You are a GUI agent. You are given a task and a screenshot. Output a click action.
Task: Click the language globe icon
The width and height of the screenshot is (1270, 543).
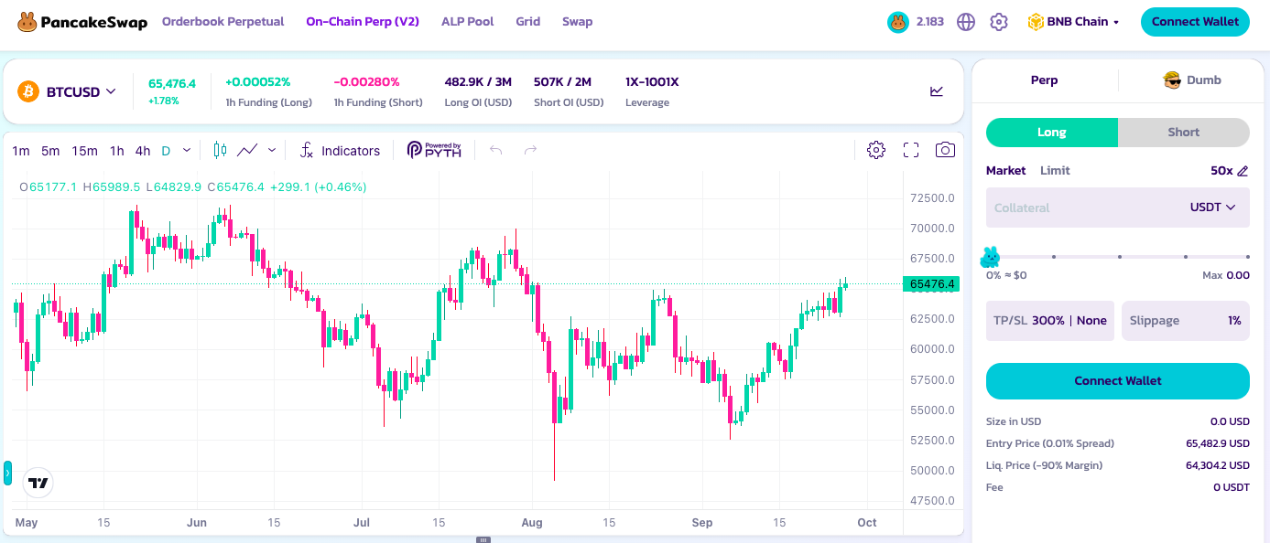(966, 22)
